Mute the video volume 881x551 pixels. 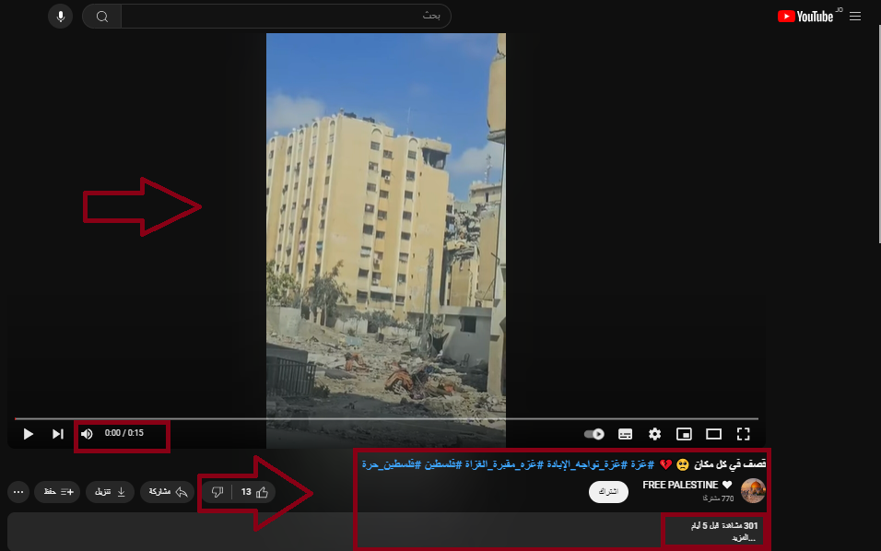[87, 434]
